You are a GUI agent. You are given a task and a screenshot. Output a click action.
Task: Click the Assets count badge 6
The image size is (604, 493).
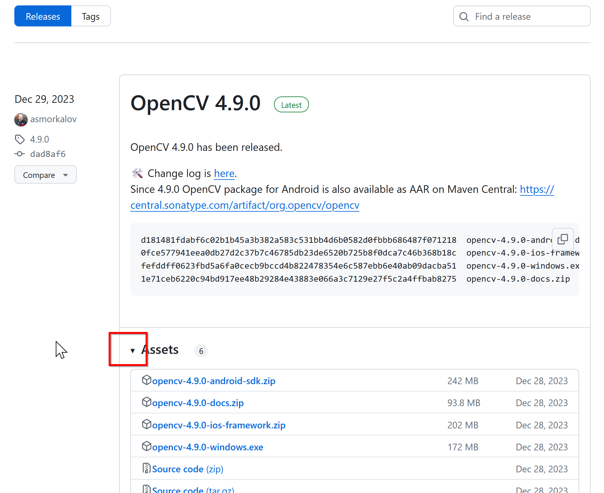point(201,351)
